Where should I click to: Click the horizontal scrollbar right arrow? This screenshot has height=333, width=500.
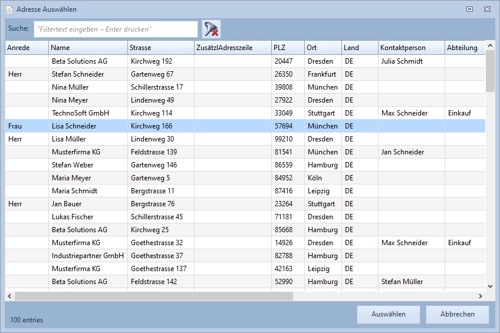point(481,296)
